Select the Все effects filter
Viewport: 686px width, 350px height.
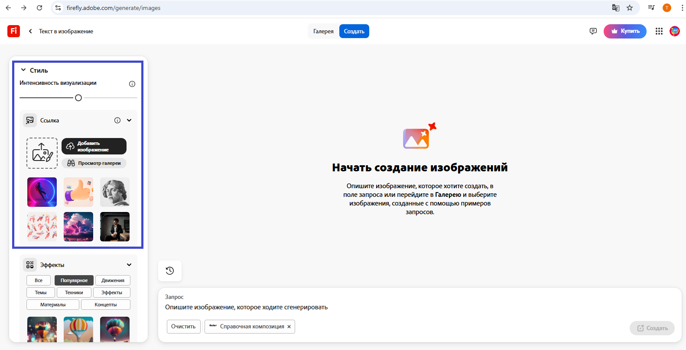(x=39, y=280)
